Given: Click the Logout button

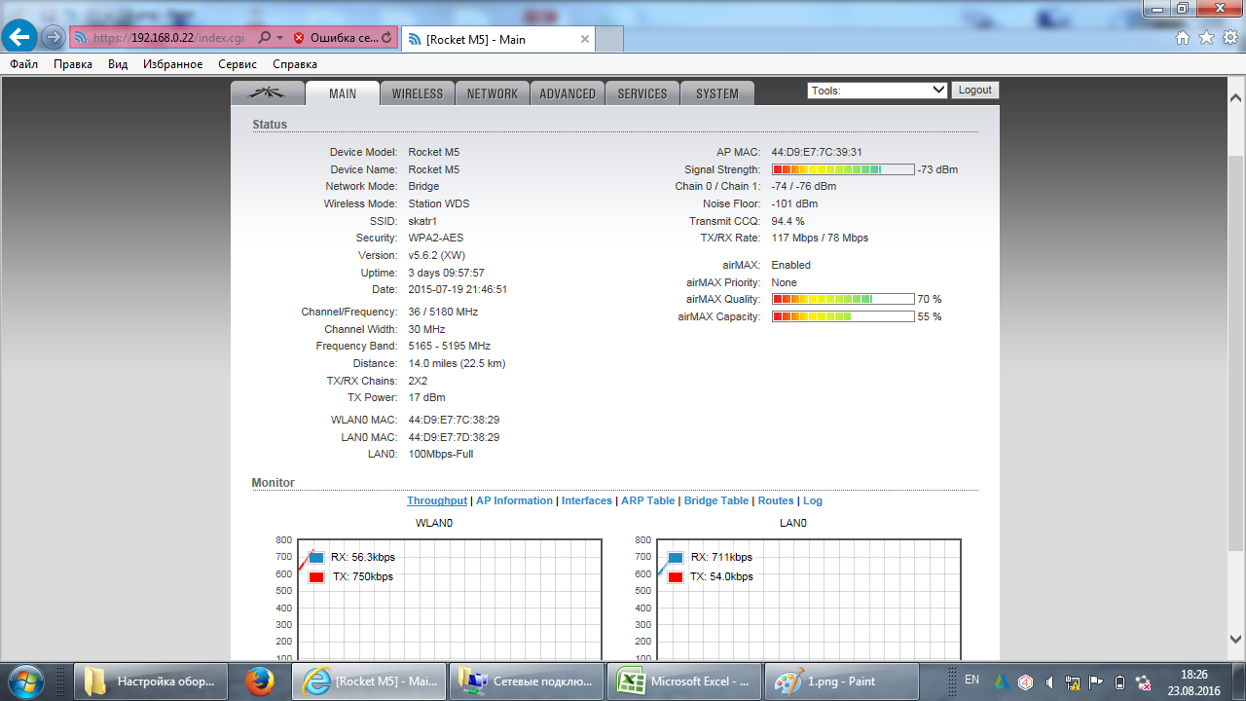Looking at the screenshot, I should click(974, 90).
